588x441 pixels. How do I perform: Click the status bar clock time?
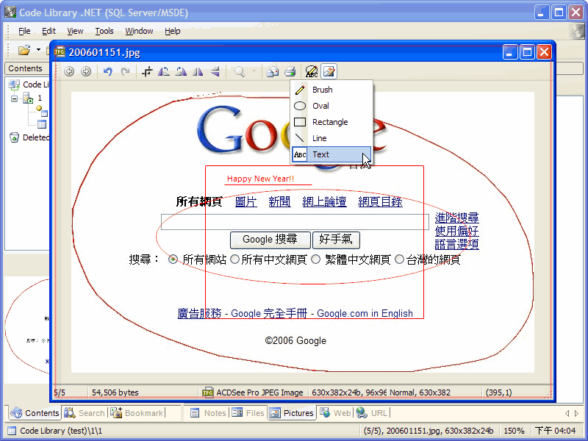(x=555, y=431)
